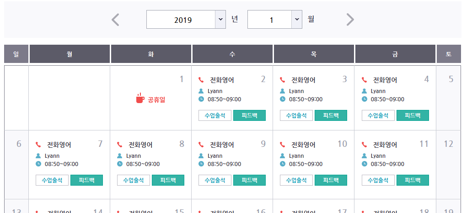Go to previous month with left arrow
The height and width of the screenshot is (213, 472).
(116, 20)
